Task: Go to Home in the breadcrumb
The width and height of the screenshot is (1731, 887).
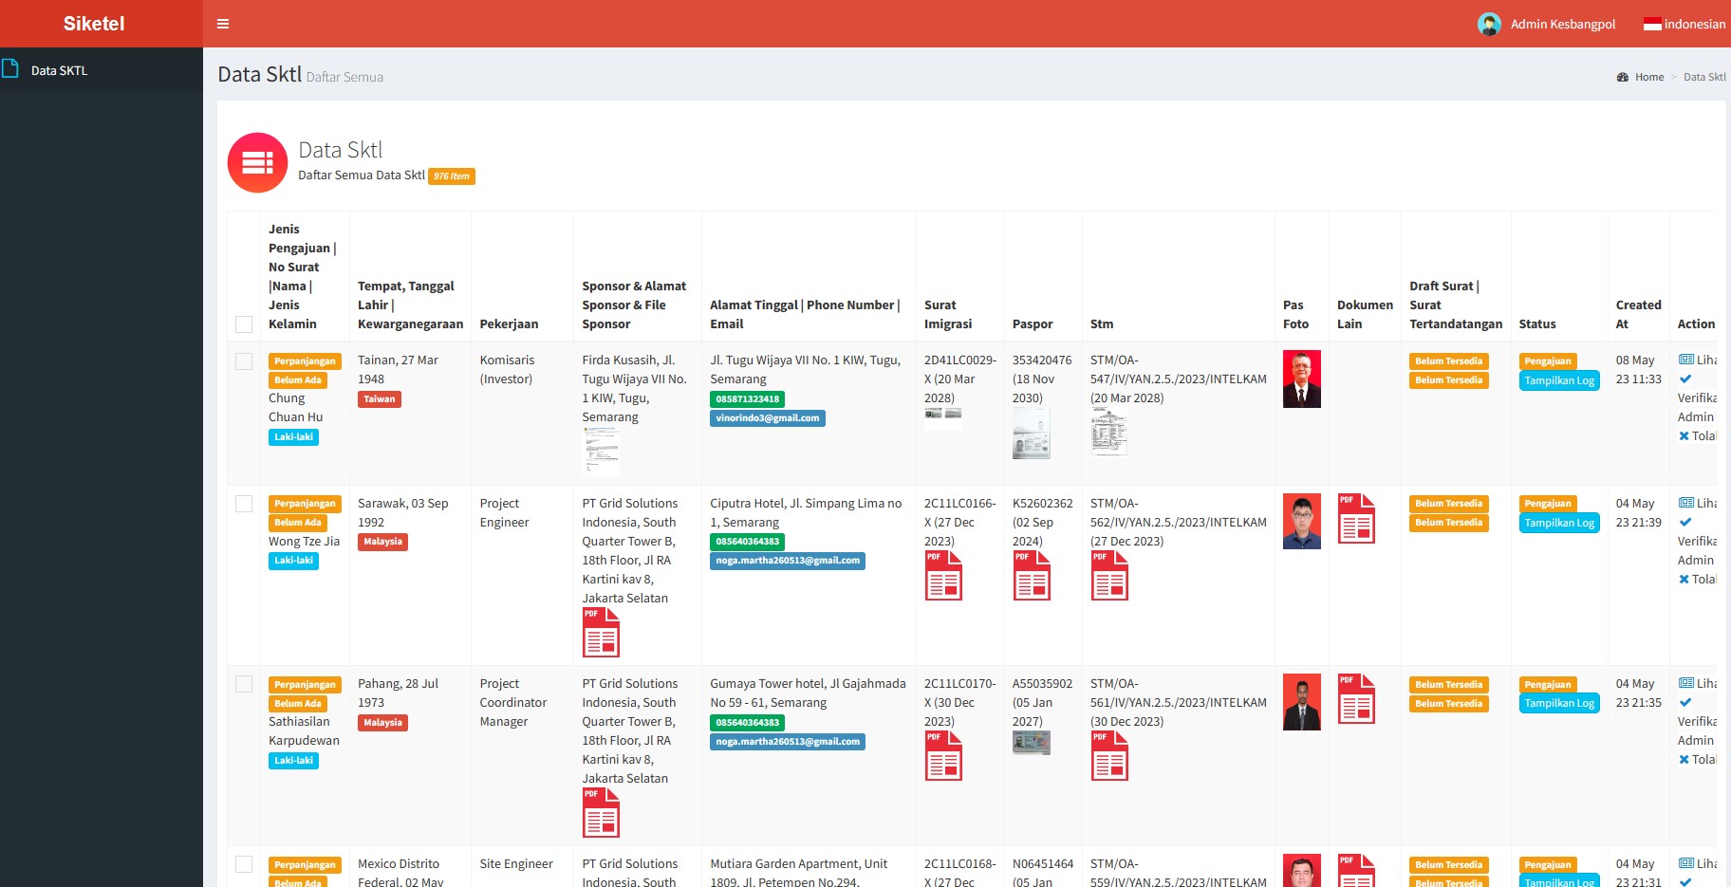Action: click(x=1648, y=77)
